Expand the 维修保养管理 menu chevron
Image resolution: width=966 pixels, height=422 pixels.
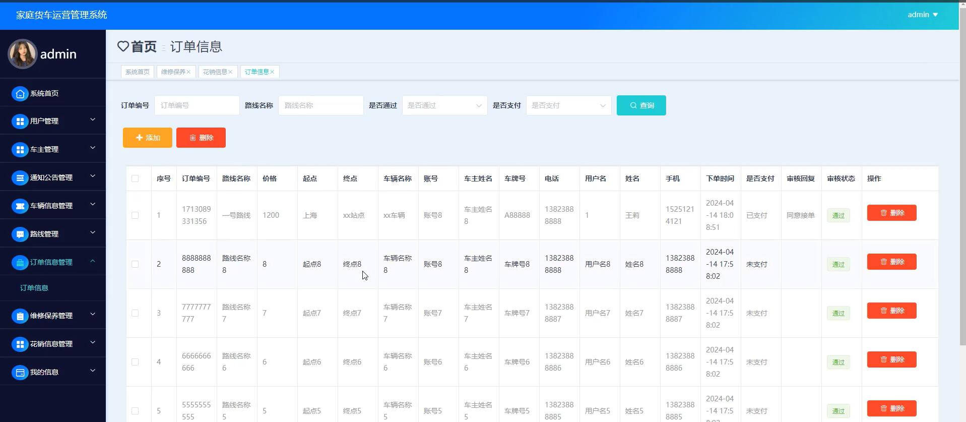pyautogui.click(x=93, y=314)
